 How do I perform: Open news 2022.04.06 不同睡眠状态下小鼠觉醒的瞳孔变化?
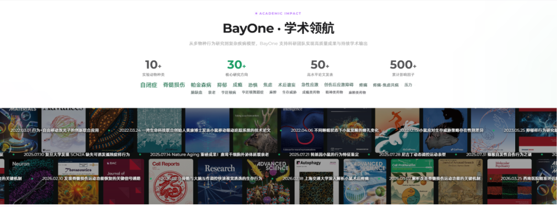pyautogui.click(x=335, y=130)
